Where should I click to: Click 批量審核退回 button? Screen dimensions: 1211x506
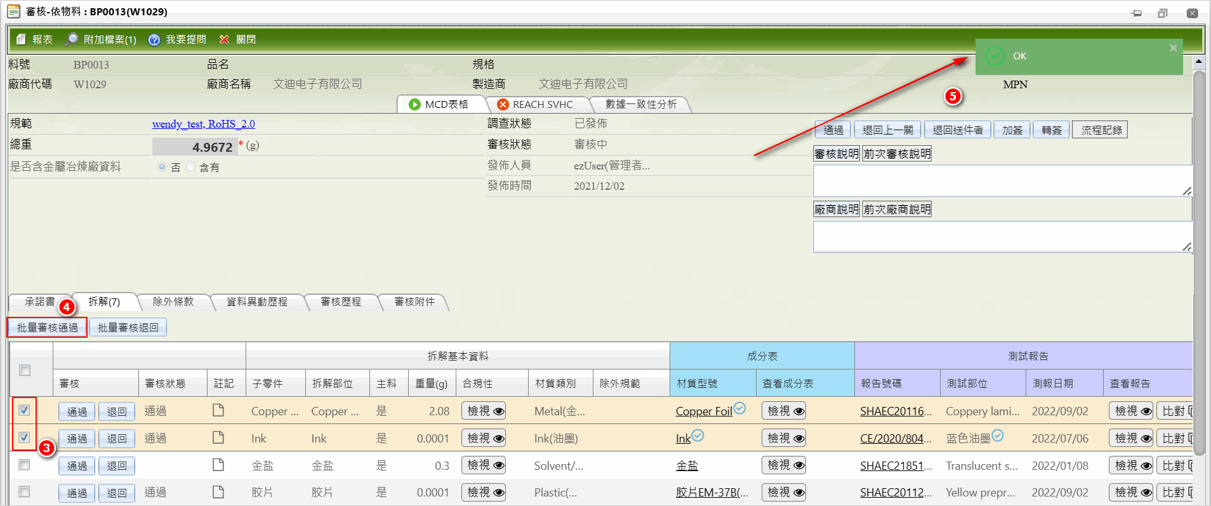tap(128, 328)
